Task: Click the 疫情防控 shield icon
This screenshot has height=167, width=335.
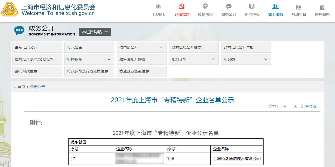Action: pos(205,6)
